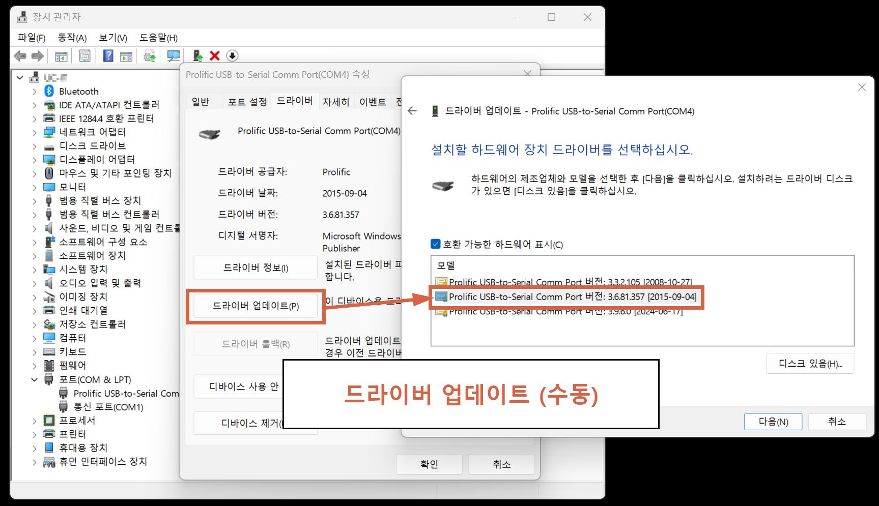This screenshot has width=879, height=506.
Task: Expand IDE ATA/ATAPI 컨트롤러 node
Action: click(x=34, y=105)
